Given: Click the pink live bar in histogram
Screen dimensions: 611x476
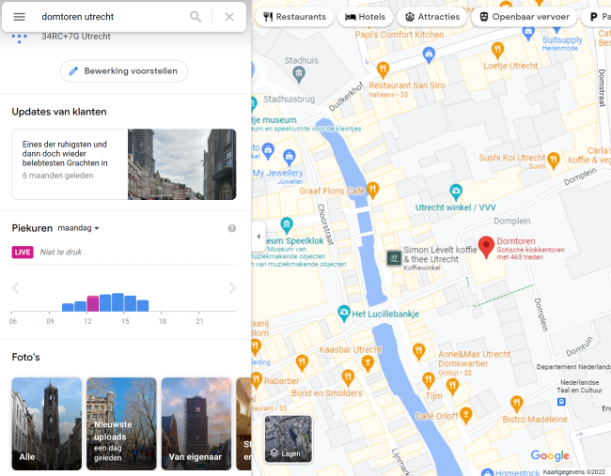Looking at the screenshot, I should [x=93, y=303].
